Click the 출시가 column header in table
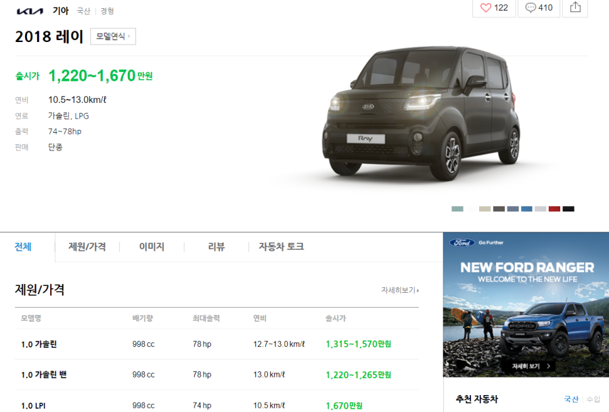This screenshot has width=609, height=412. click(336, 318)
